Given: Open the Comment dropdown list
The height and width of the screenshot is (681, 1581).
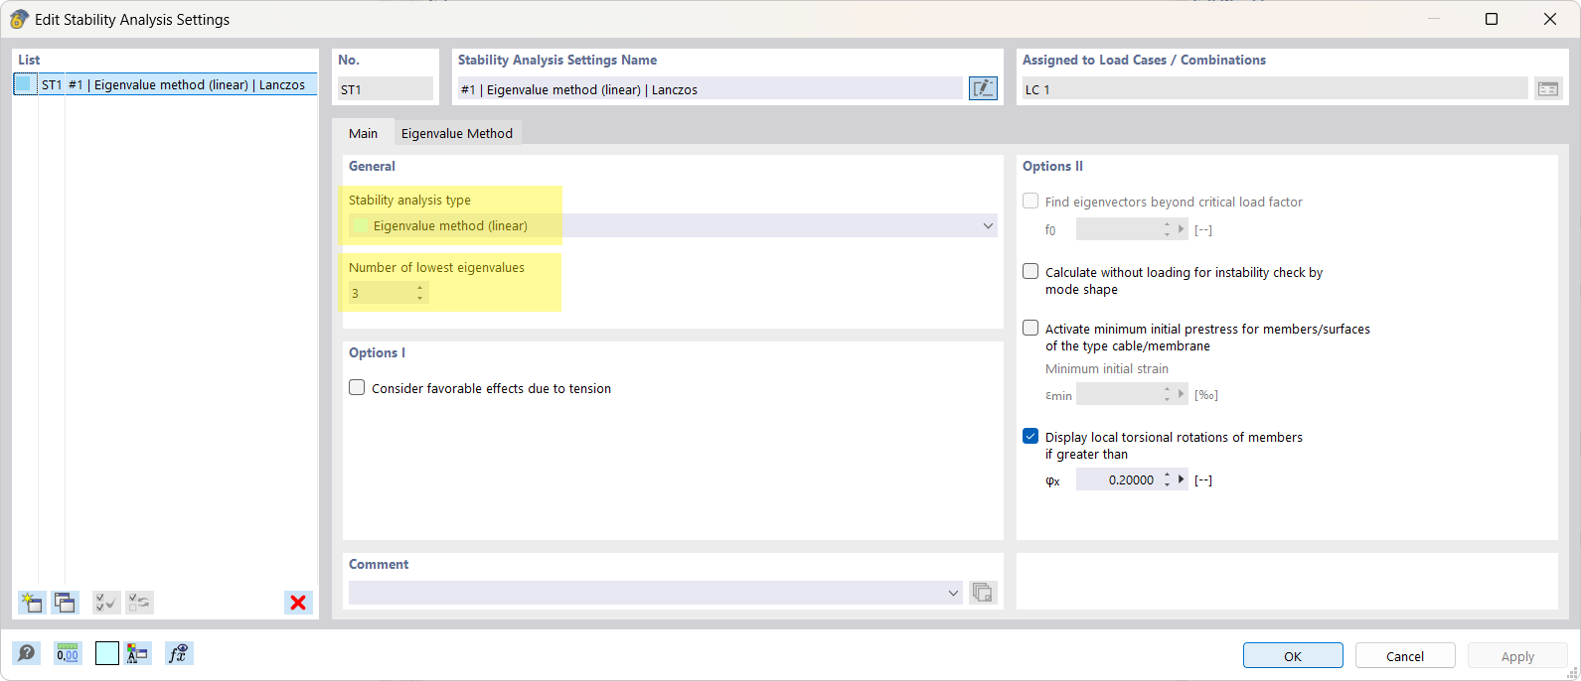Looking at the screenshot, I should click(953, 593).
